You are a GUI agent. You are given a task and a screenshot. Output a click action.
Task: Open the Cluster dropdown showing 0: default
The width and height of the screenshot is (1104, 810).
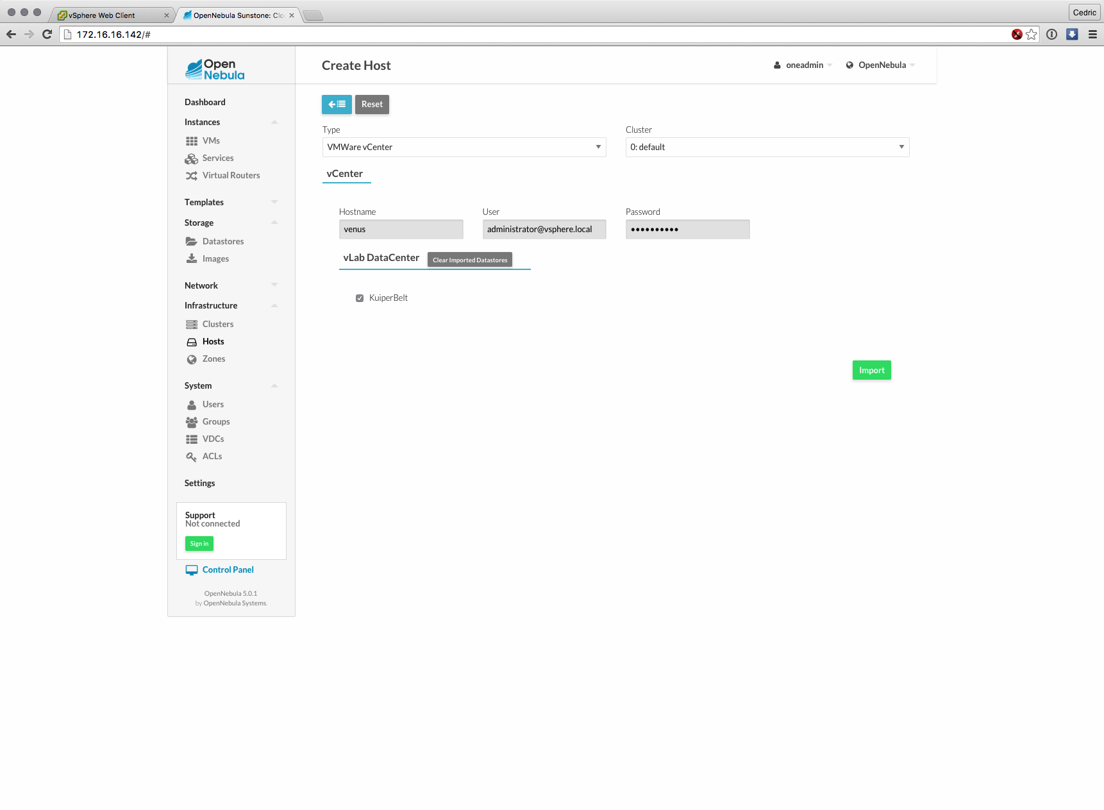767,147
